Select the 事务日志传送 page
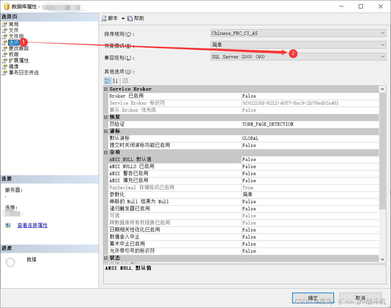Screen dimensions: 391x308 [24, 72]
